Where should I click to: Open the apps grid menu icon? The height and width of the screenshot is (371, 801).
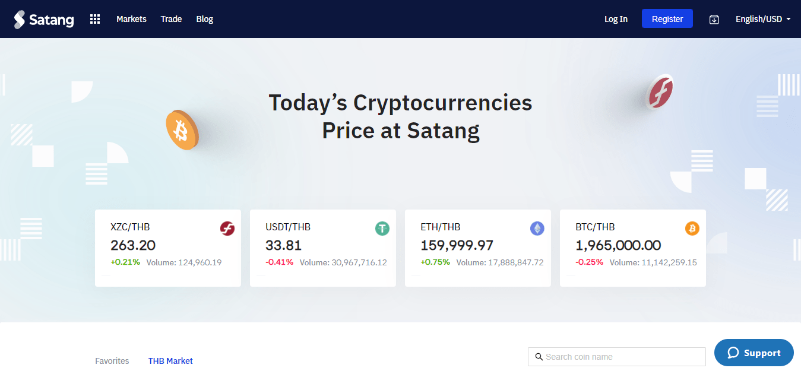[94, 18]
